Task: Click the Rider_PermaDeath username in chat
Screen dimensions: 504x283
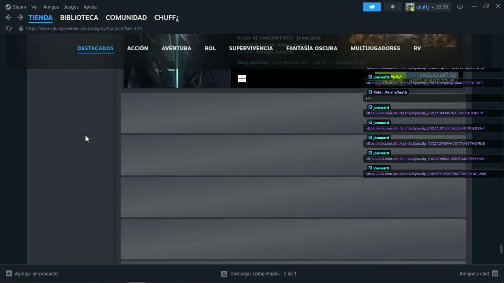Action: [x=390, y=92]
